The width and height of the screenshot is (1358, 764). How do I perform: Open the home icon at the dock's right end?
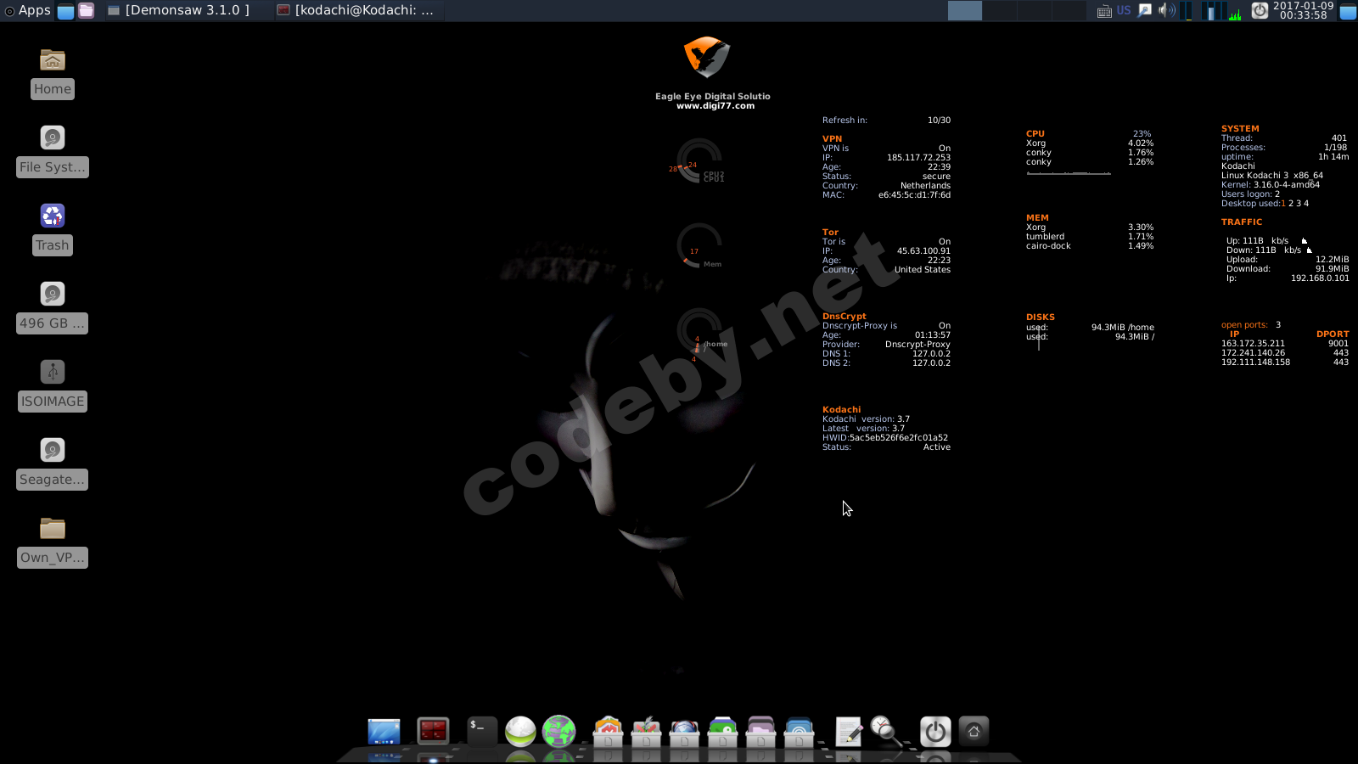972,730
